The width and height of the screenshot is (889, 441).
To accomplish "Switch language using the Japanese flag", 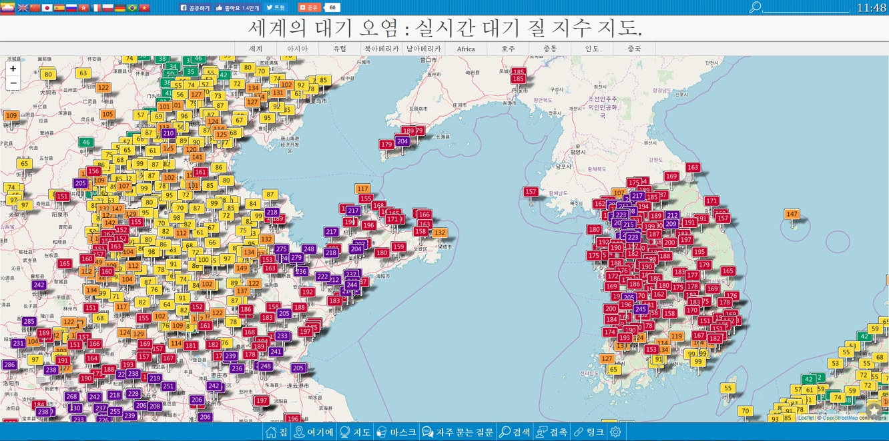I will pos(47,8).
